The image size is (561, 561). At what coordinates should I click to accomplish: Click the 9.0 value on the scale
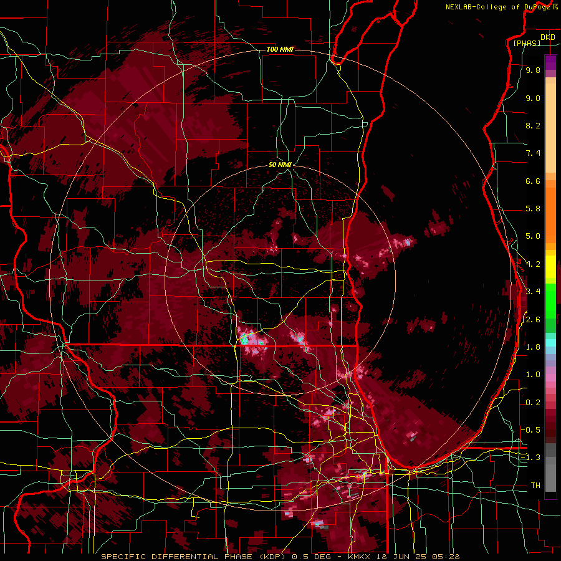533,98
